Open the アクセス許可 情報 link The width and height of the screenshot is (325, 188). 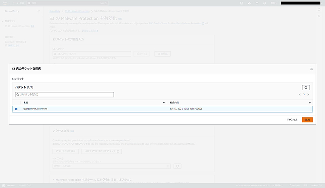(72, 131)
